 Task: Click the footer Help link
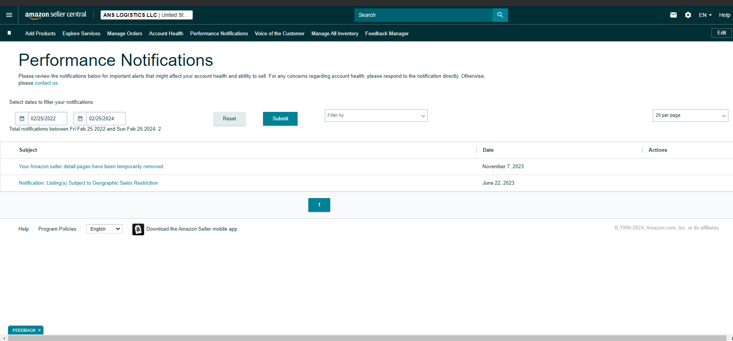(23, 229)
